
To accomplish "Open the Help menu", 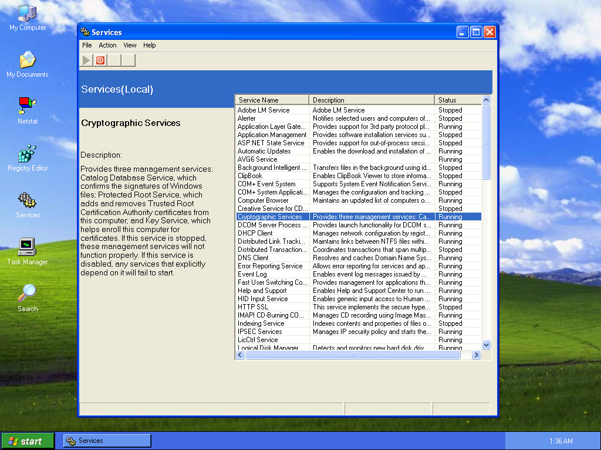I will click(150, 45).
